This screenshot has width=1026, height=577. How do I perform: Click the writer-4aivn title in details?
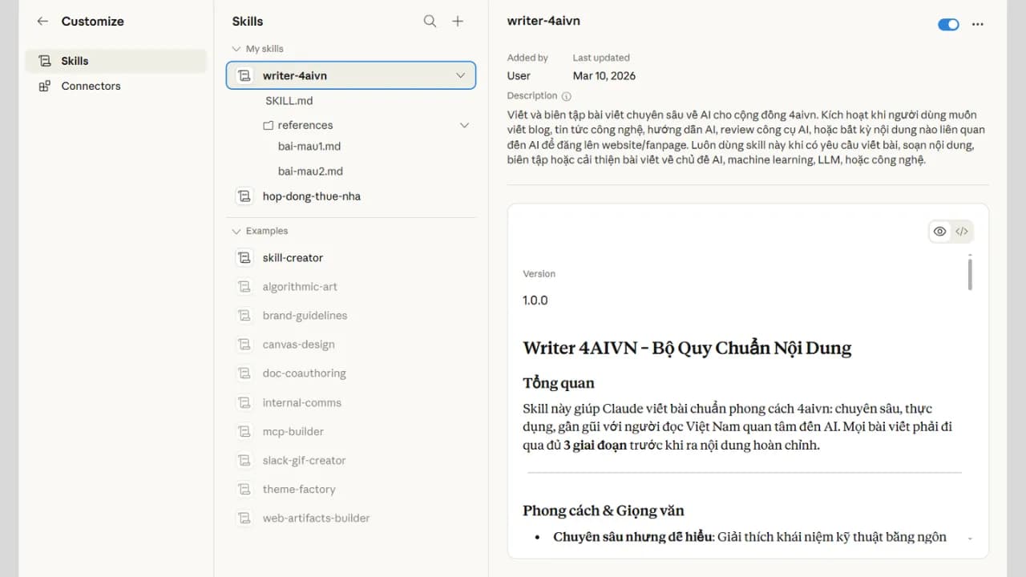click(x=543, y=21)
